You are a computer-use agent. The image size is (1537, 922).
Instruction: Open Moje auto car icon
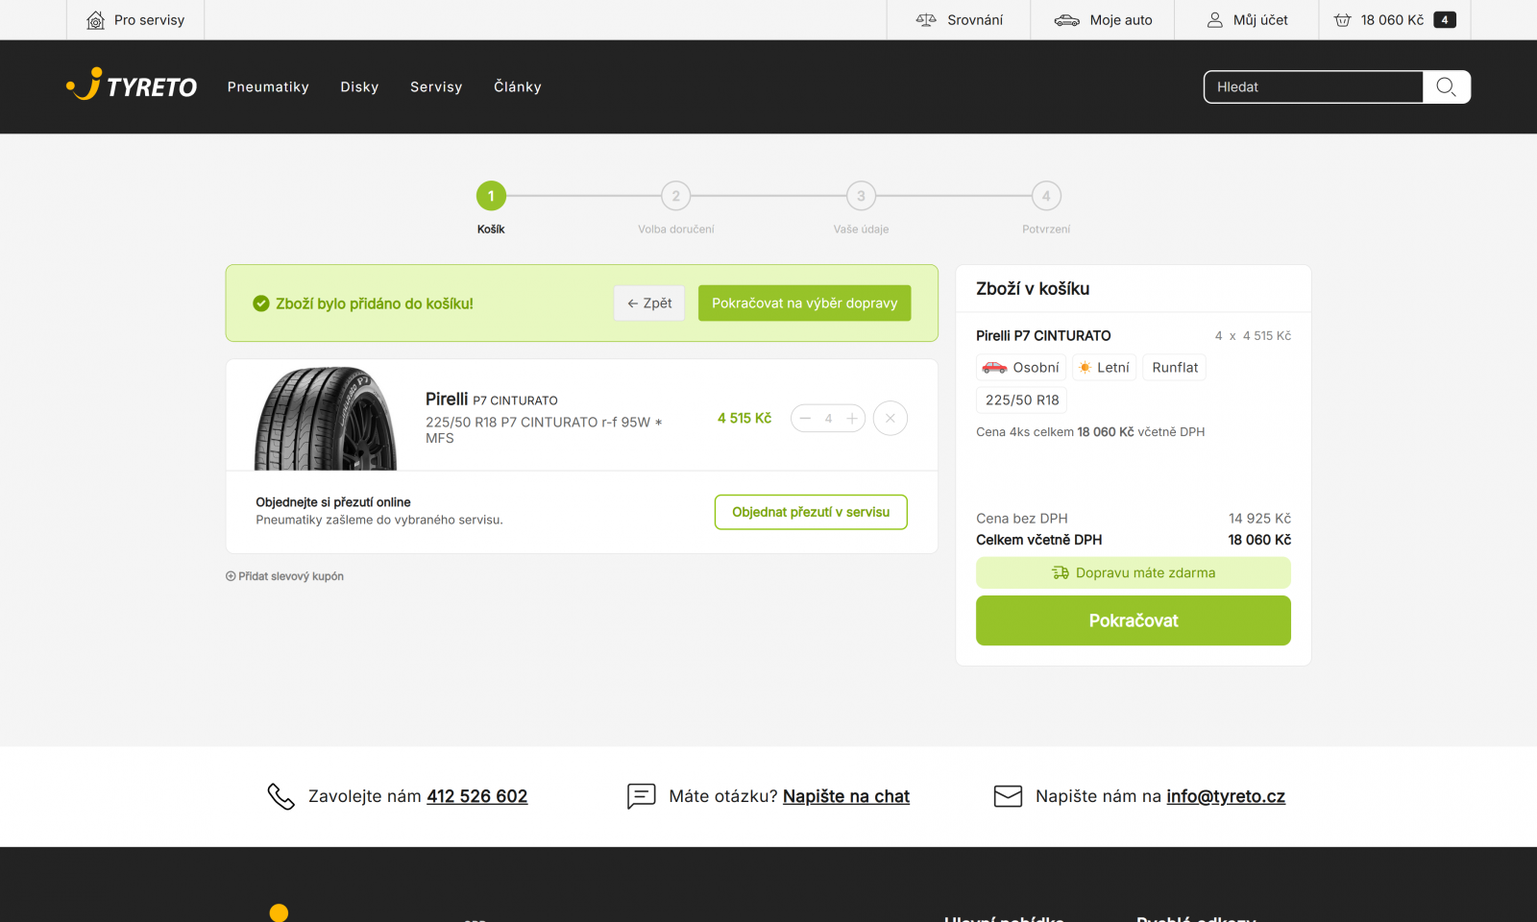[1066, 20]
